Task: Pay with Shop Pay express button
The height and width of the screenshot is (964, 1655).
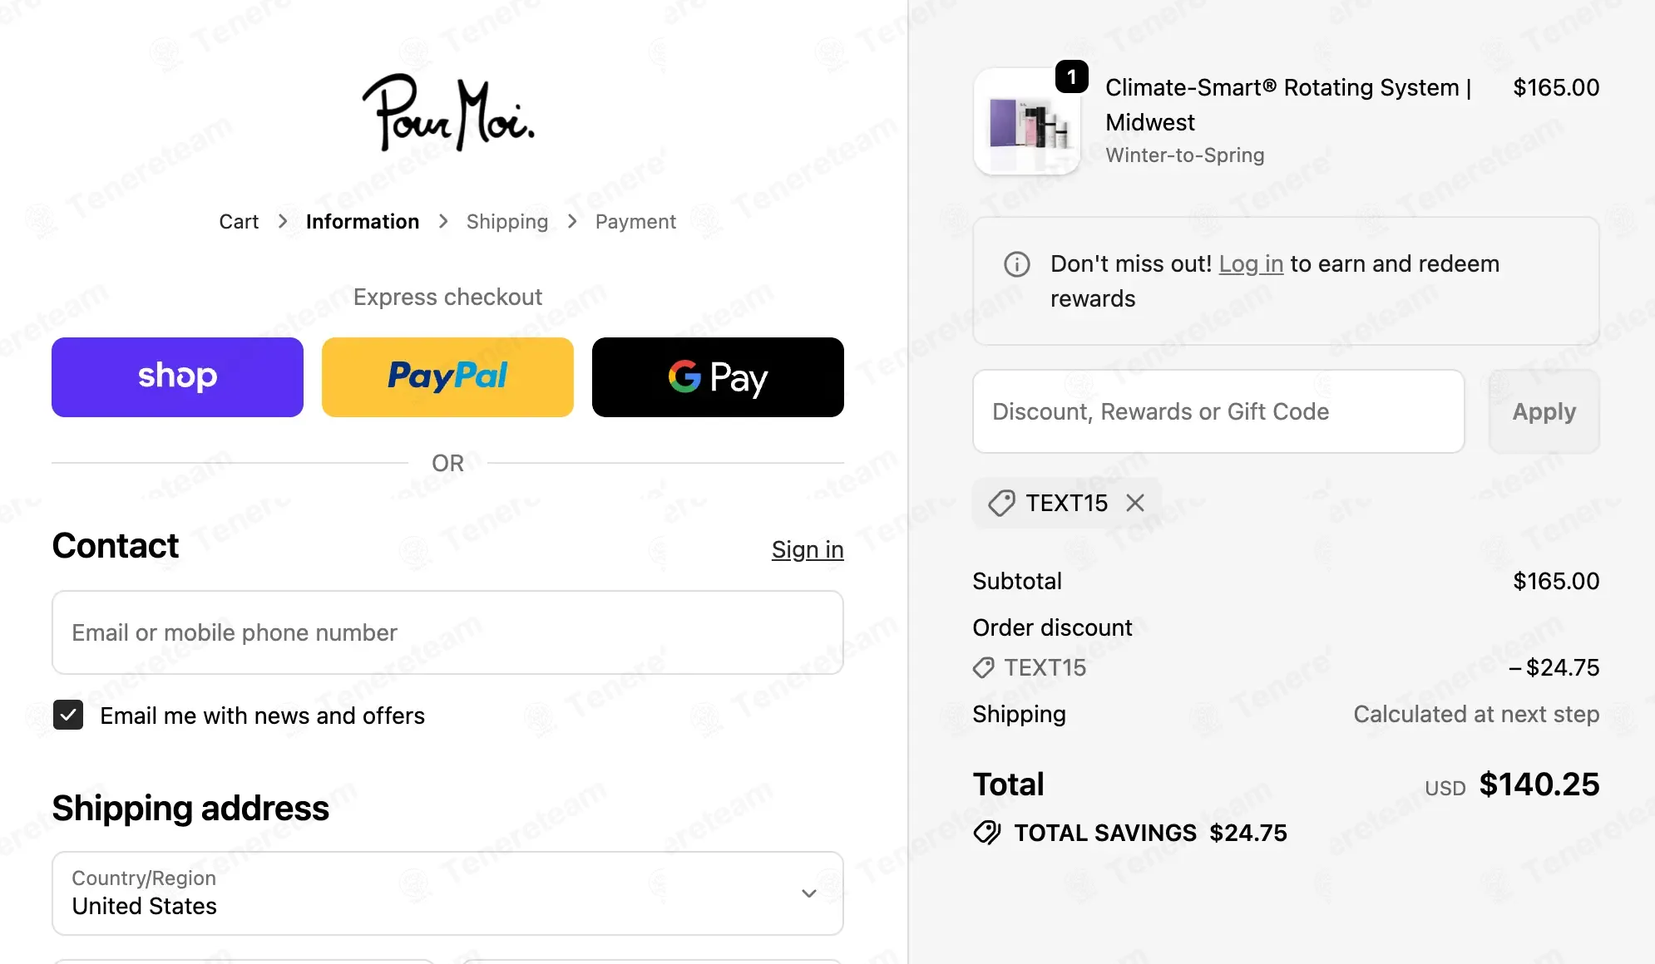Action: [177, 377]
